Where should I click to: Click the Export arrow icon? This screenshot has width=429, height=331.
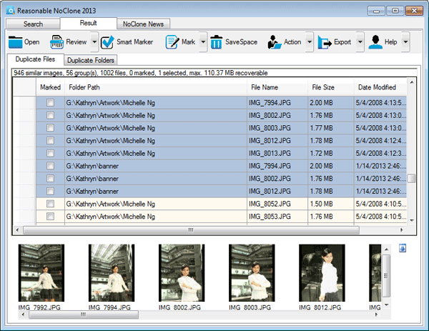pyautogui.click(x=325, y=42)
